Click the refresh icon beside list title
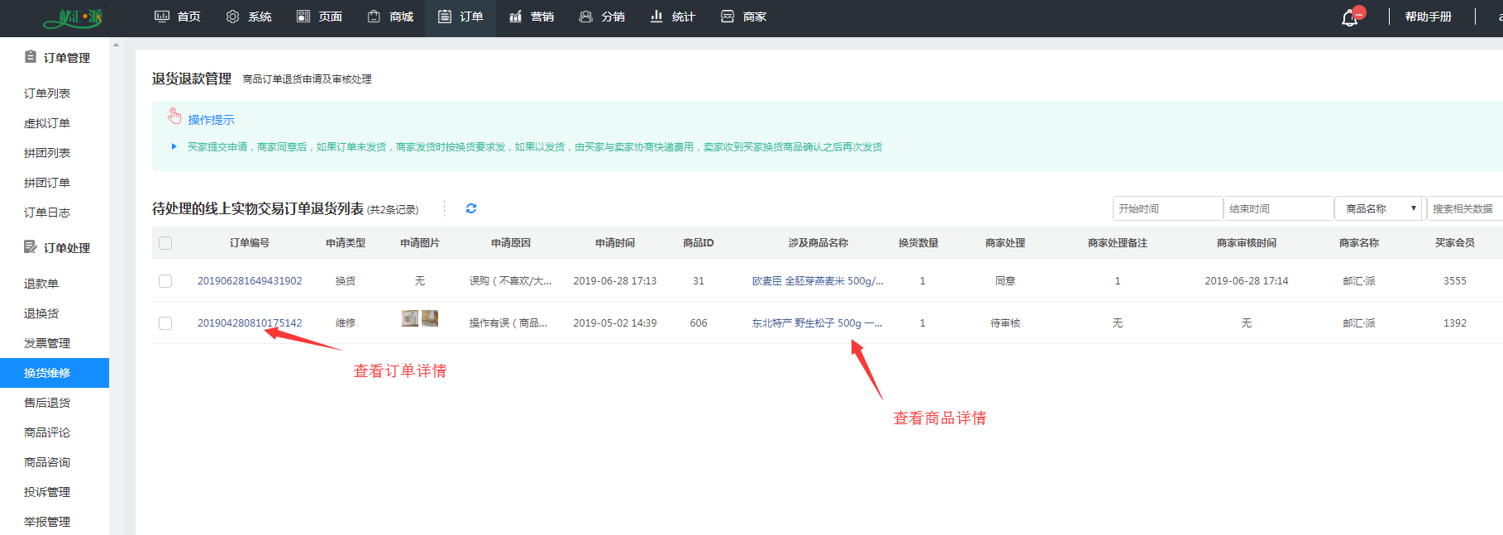This screenshot has height=535, width=1503. point(471,208)
